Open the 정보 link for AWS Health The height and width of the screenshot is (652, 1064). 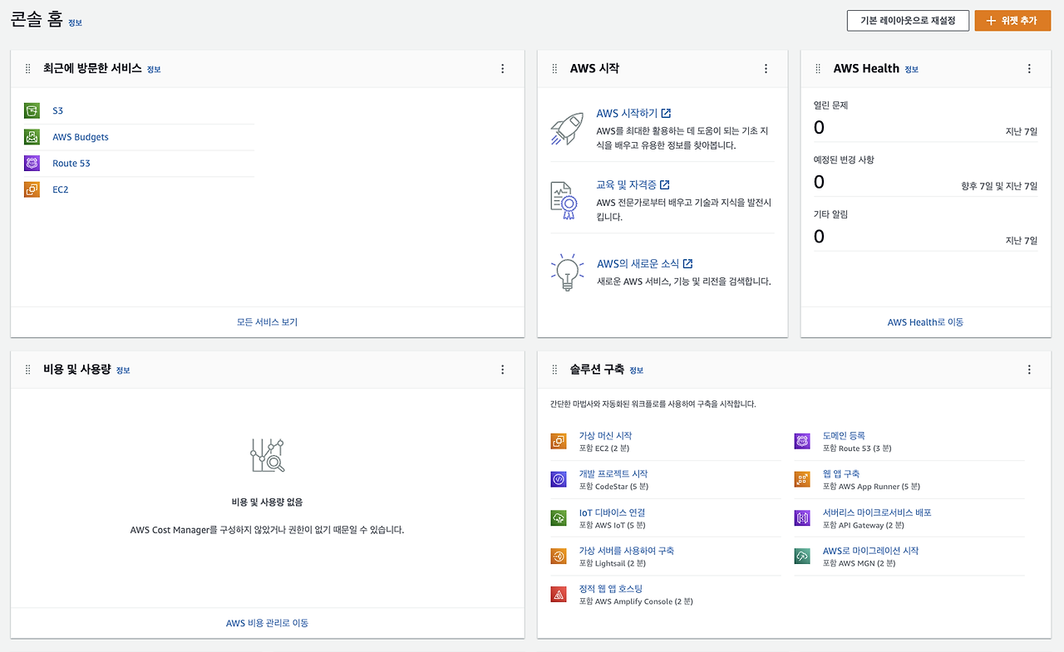pyautogui.click(x=912, y=70)
